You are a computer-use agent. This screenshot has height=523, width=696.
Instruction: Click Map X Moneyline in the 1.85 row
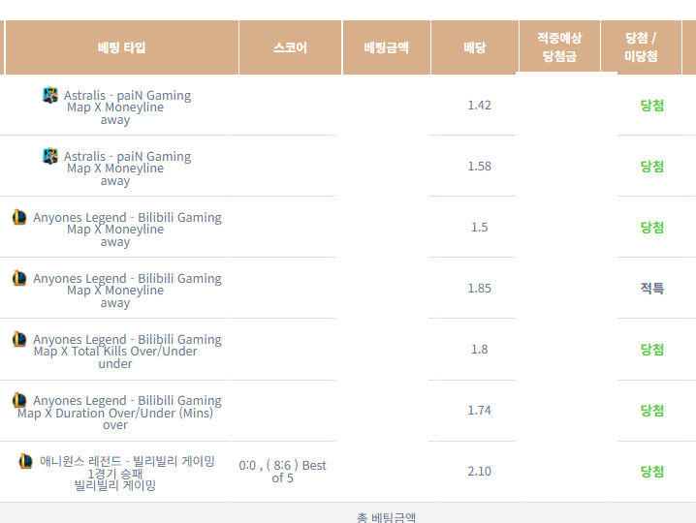click(x=115, y=291)
